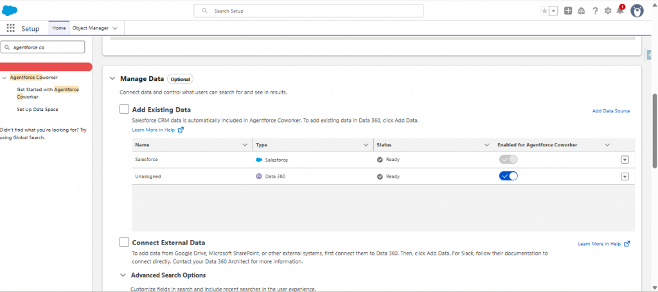Open the notifications bell
658x292 pixels.
[x=620, y=11]
